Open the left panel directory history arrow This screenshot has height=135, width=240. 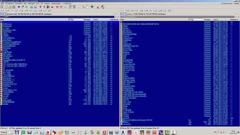point(118,17)
